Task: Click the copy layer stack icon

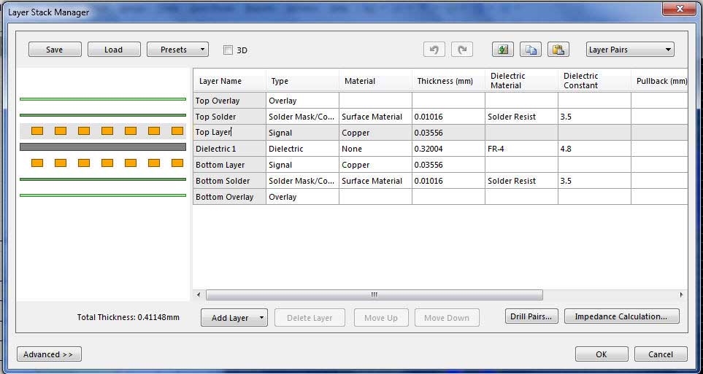Action: click(x=531, y=50)
